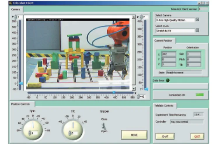
Task: Click the vertical Y axis slider thumb
Action: (21, 83)
